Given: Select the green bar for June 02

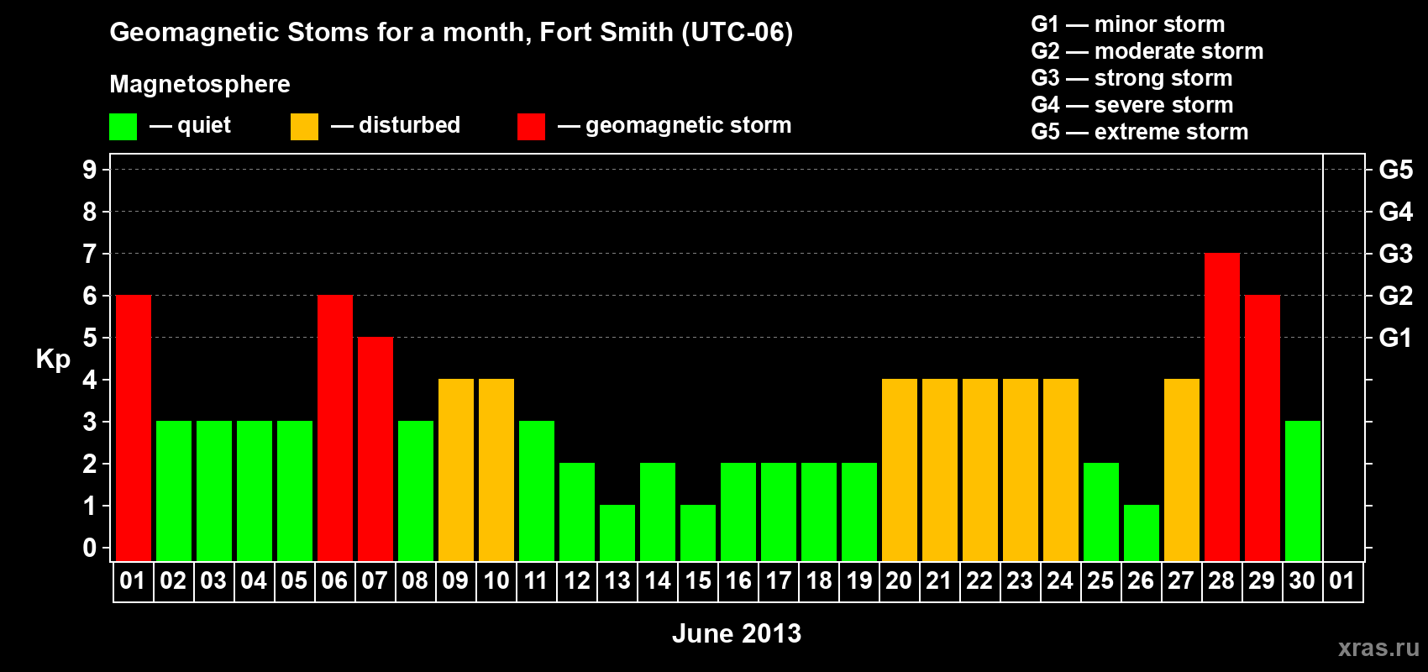Looking at the screenshot, I should point(174,491).
